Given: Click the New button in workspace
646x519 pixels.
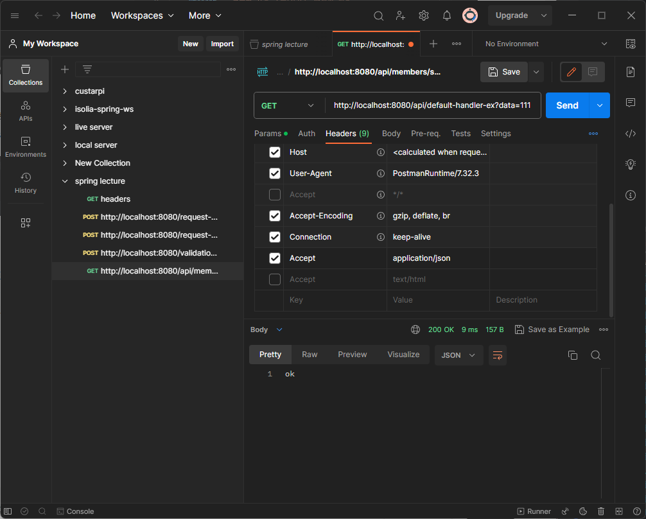Looking at the screenshot, I should (190, 44).
